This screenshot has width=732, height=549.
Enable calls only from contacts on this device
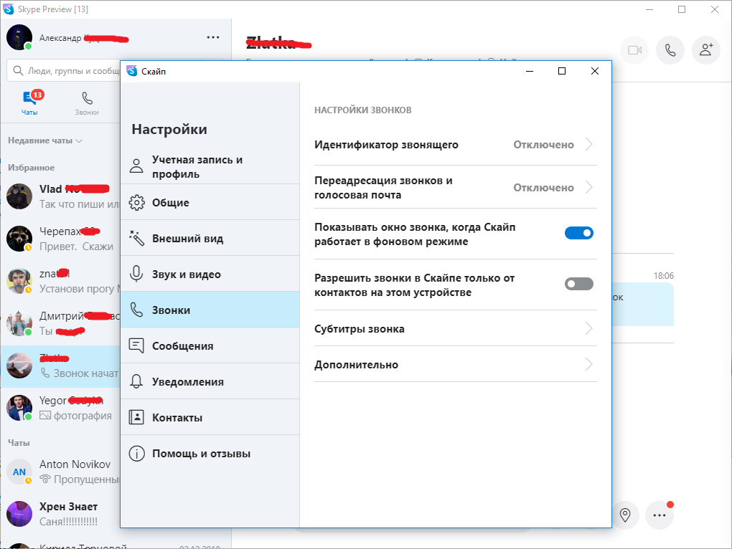coord(579,283)
